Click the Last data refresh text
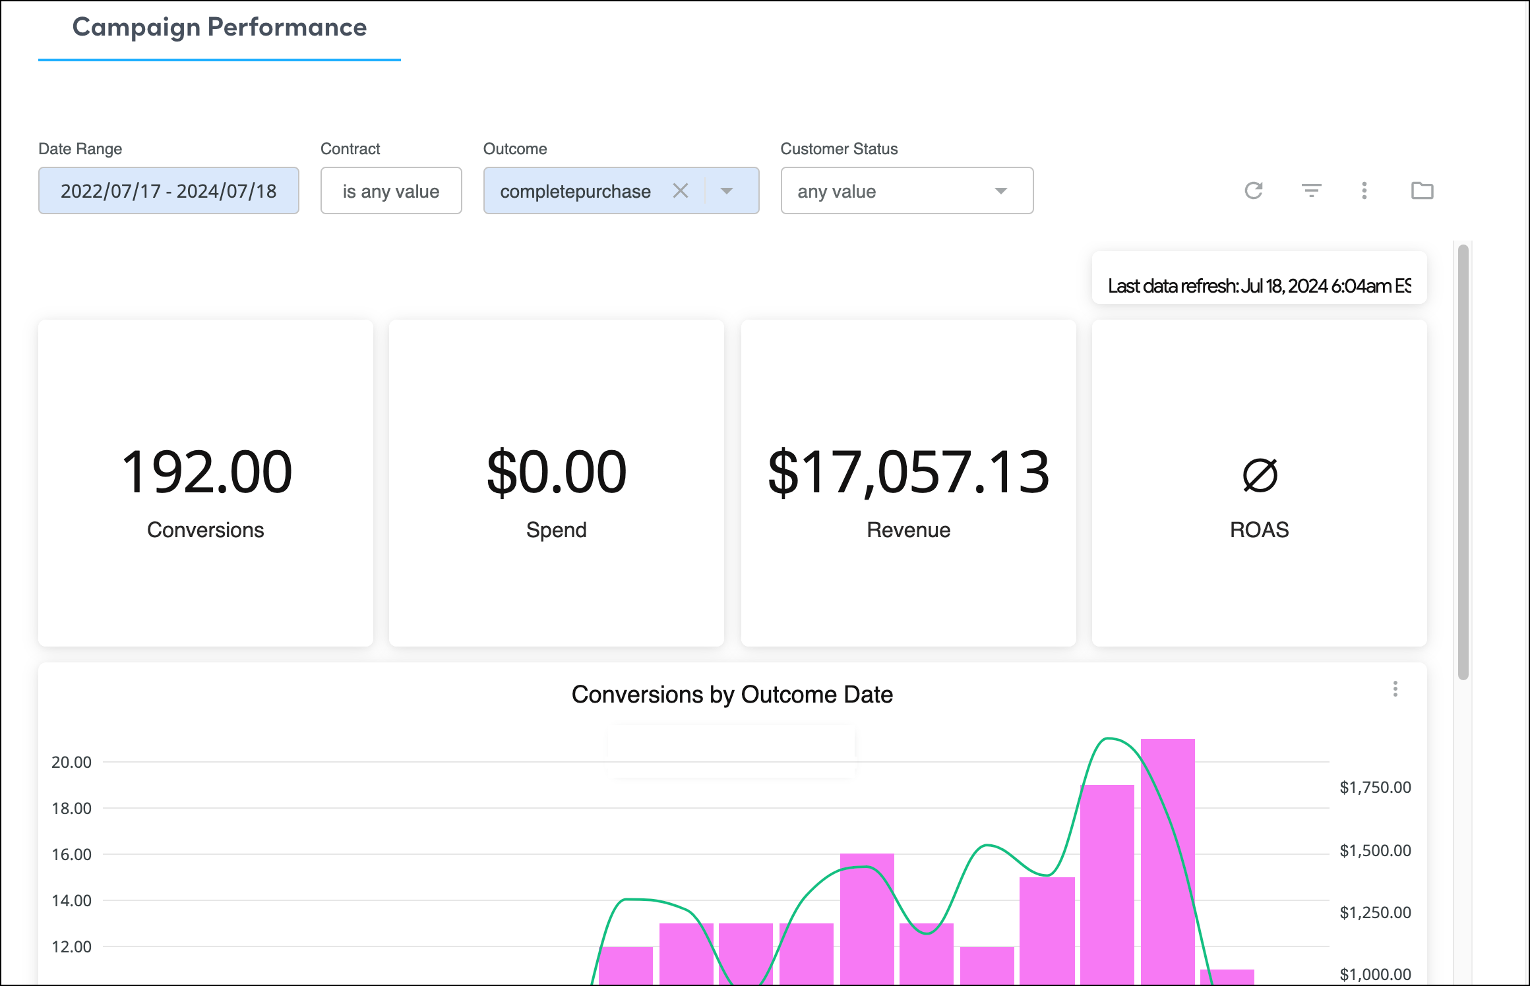Screen dimensions: 1530x986 click(x=1260, y=286)
